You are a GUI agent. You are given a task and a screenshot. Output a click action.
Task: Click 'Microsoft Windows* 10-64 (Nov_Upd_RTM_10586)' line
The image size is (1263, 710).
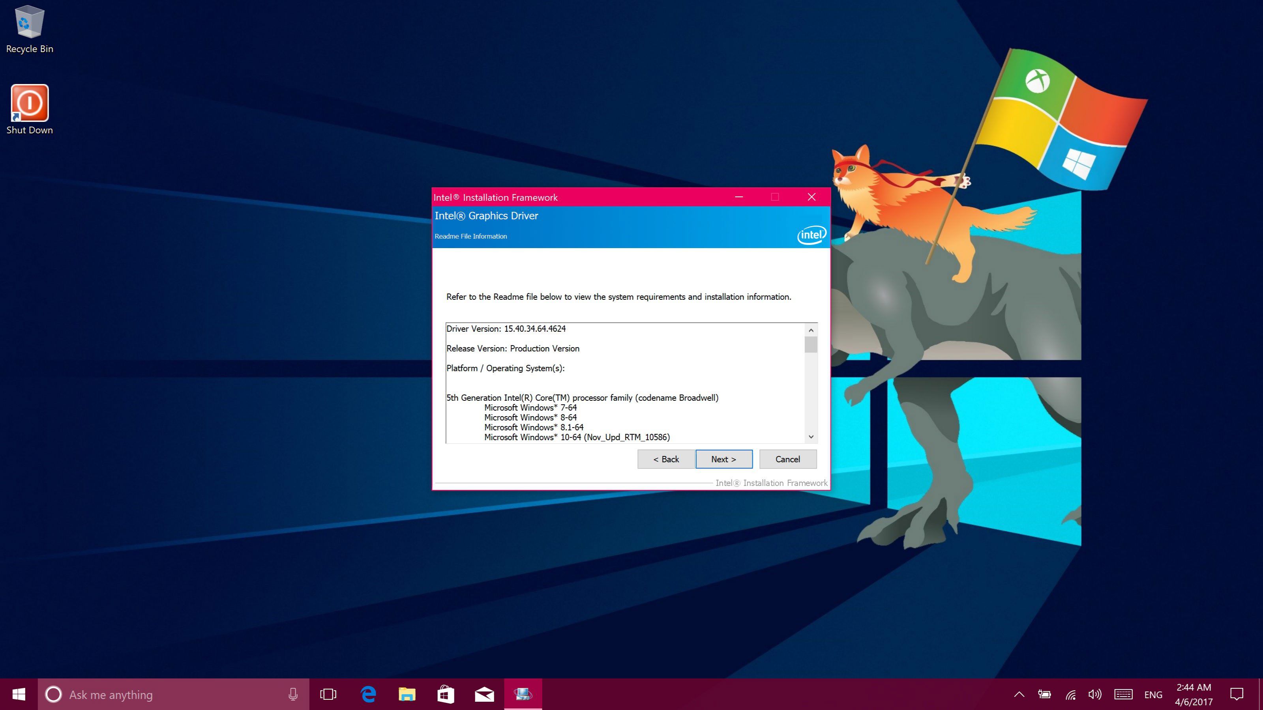tap(577, 437)
